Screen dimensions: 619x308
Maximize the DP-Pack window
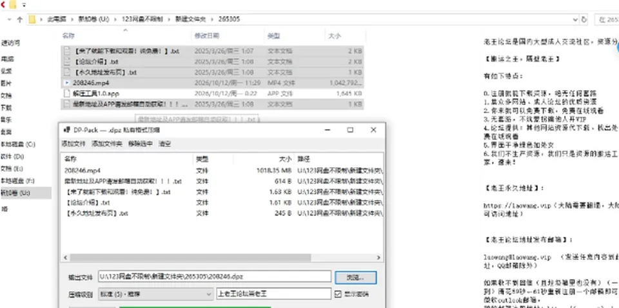(x=350, y=130)
